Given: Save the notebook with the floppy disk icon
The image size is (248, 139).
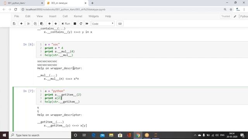Looking at the screenshot, I should pos(14,24).
